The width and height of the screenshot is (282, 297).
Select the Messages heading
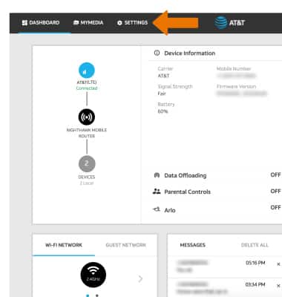coord(193,245)
